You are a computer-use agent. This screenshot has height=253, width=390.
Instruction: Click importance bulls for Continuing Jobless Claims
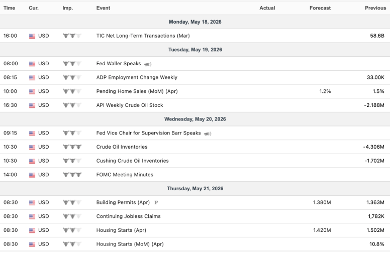click(x=72, y=216)
